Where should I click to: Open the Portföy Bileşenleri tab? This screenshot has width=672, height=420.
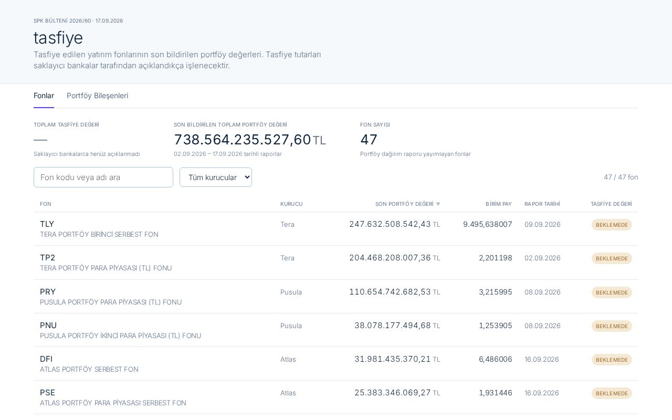[97, 96]
